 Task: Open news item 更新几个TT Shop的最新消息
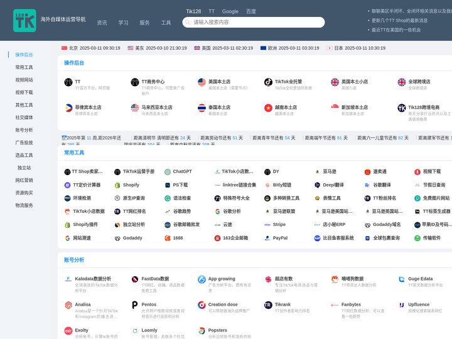[399, 21]
